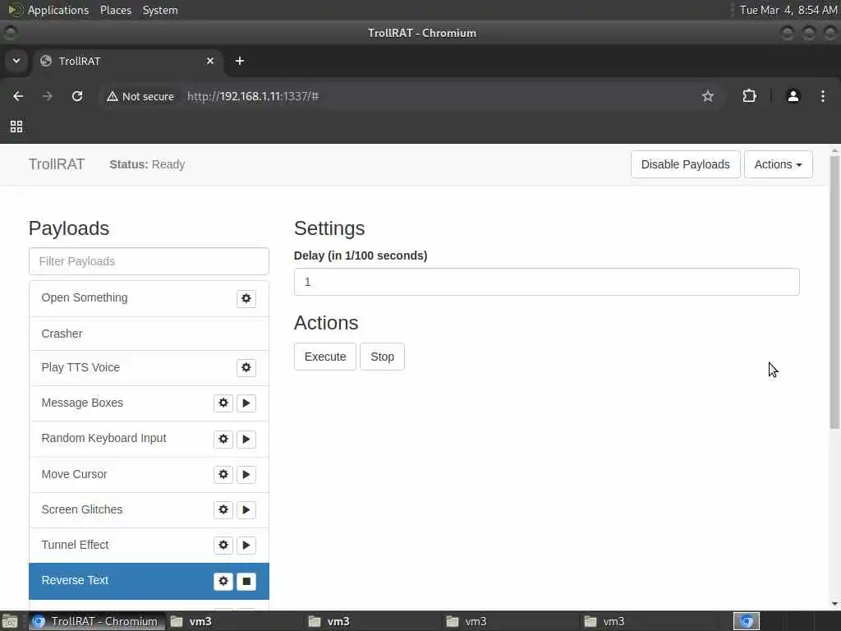Expand the tab search chevron dropdown
Image resolution: width=841 pixels, height=631 pixels.
pos(16,61)
